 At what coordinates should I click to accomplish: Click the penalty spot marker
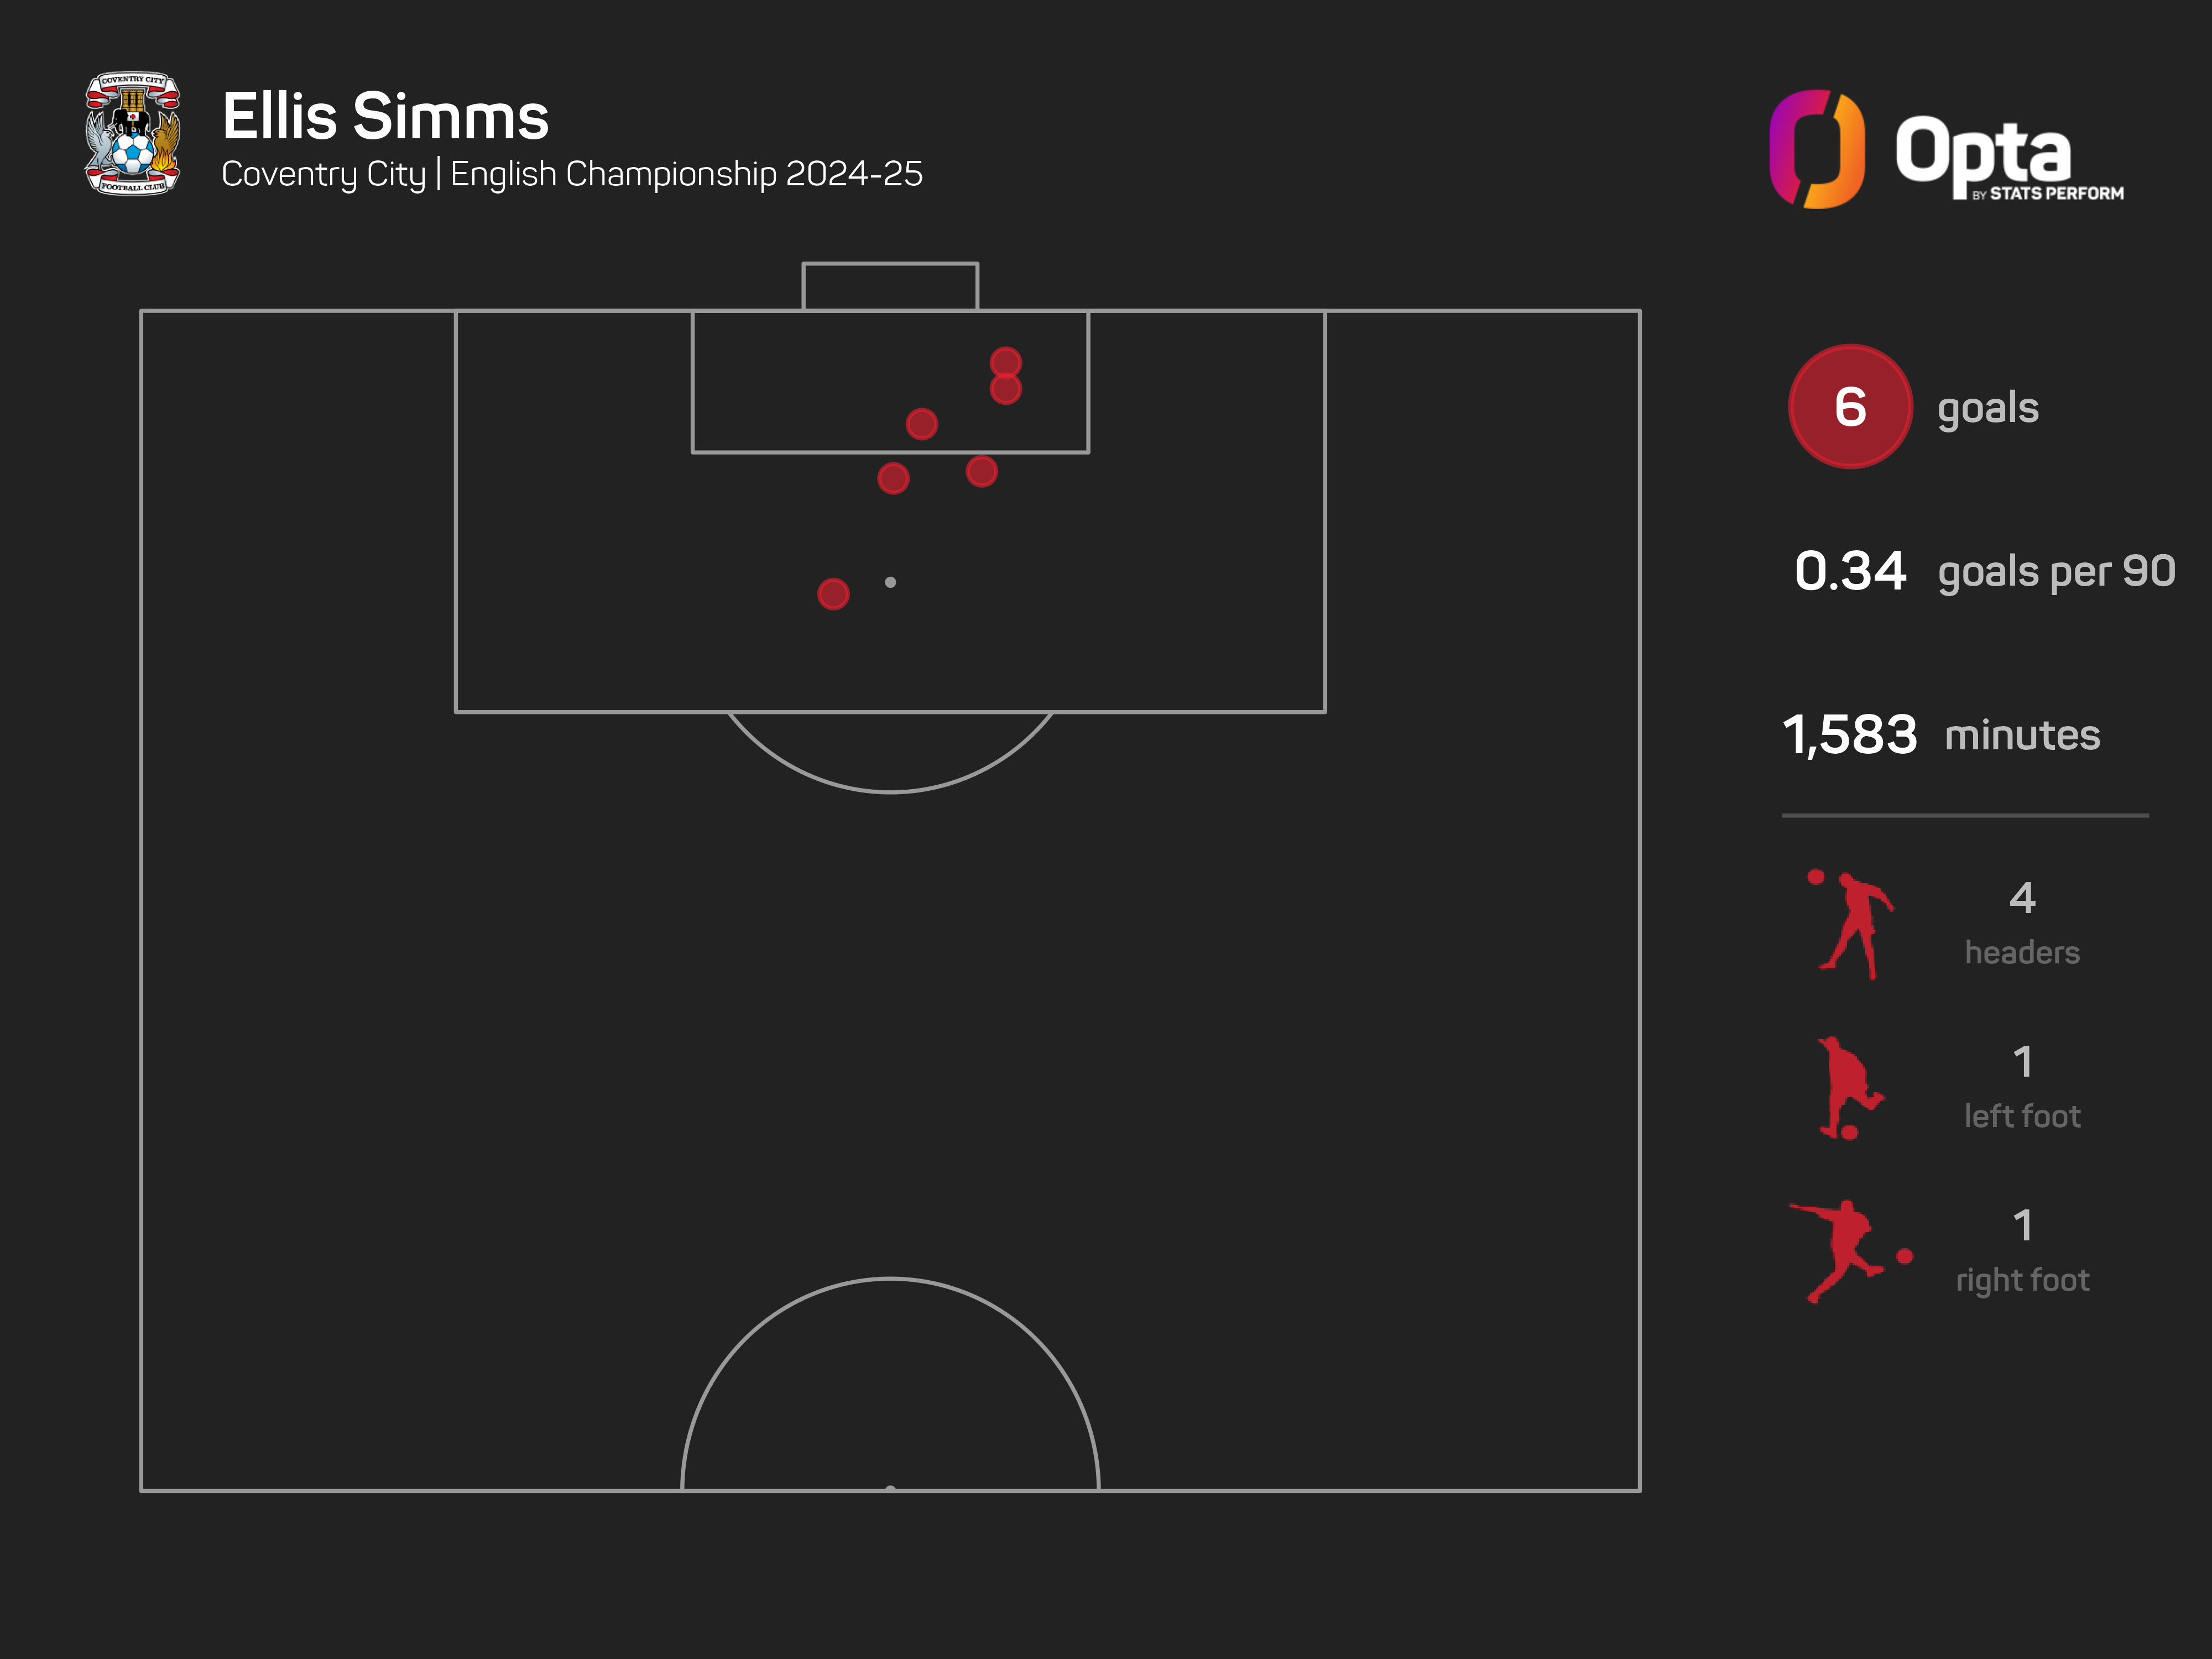890,582
